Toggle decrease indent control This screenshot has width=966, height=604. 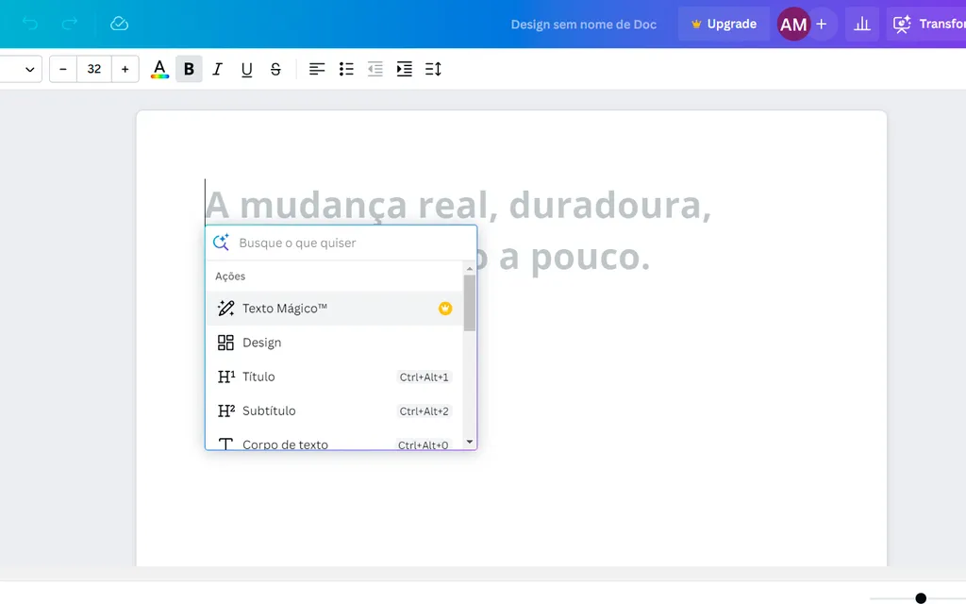click(x=375, y=68)
